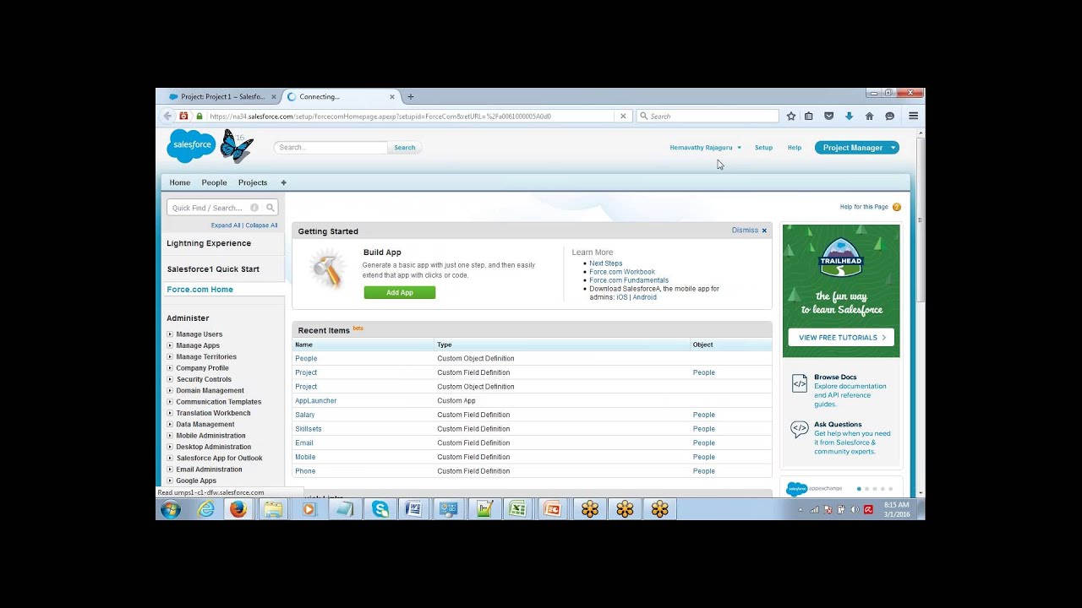Open Skype from the taskbar

click(x=380, y=509)
